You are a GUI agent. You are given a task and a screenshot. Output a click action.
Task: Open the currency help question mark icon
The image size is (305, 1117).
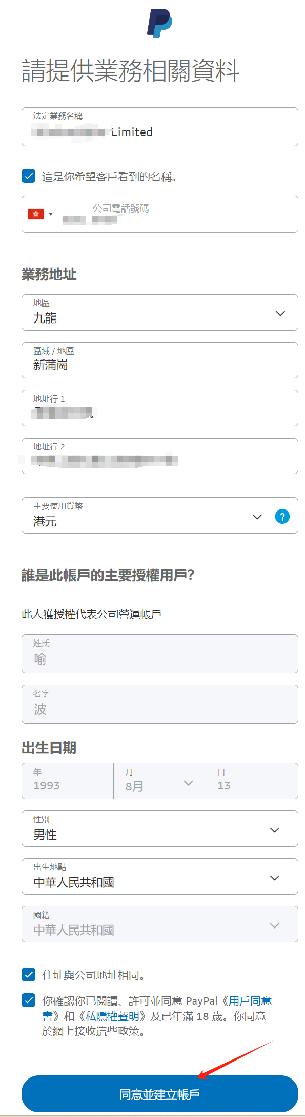click(x=282, y=516)
